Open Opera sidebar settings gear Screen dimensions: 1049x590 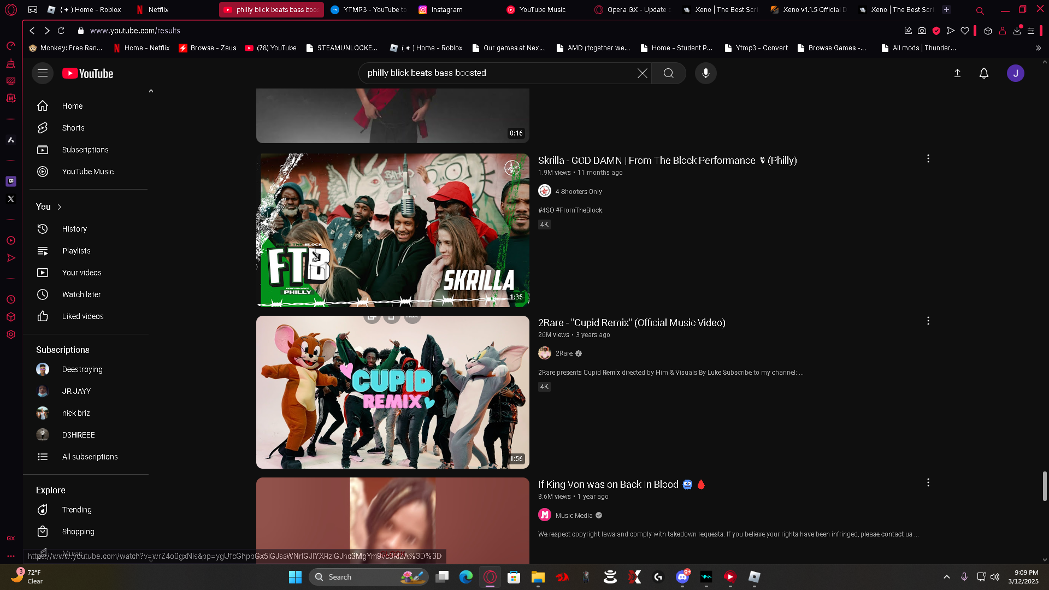coord(11,334)
